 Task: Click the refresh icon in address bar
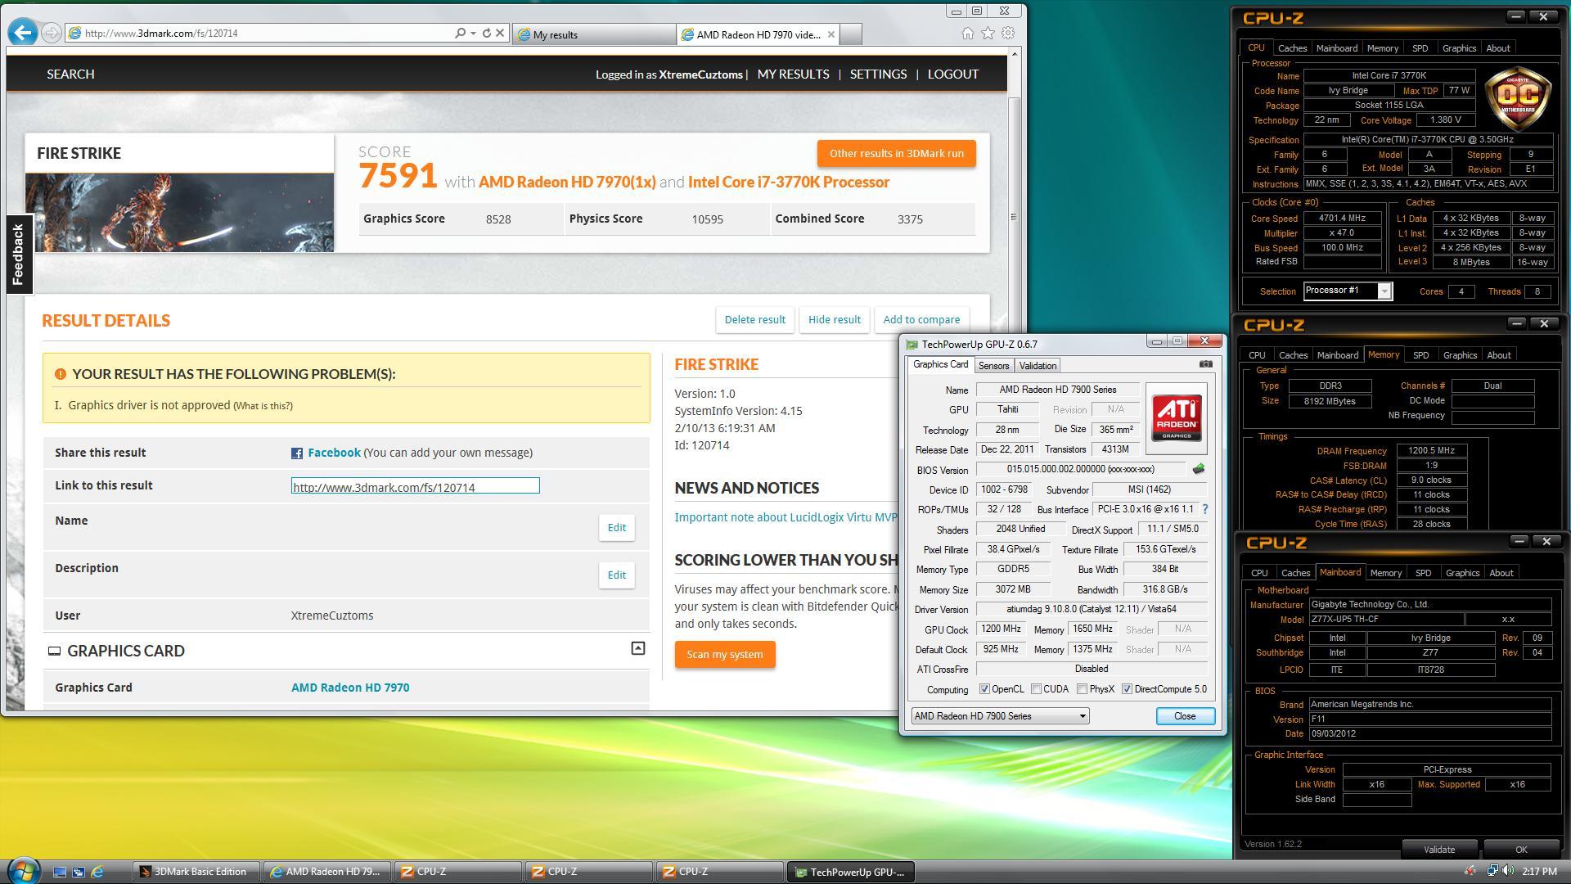click(x=486, y=34)
